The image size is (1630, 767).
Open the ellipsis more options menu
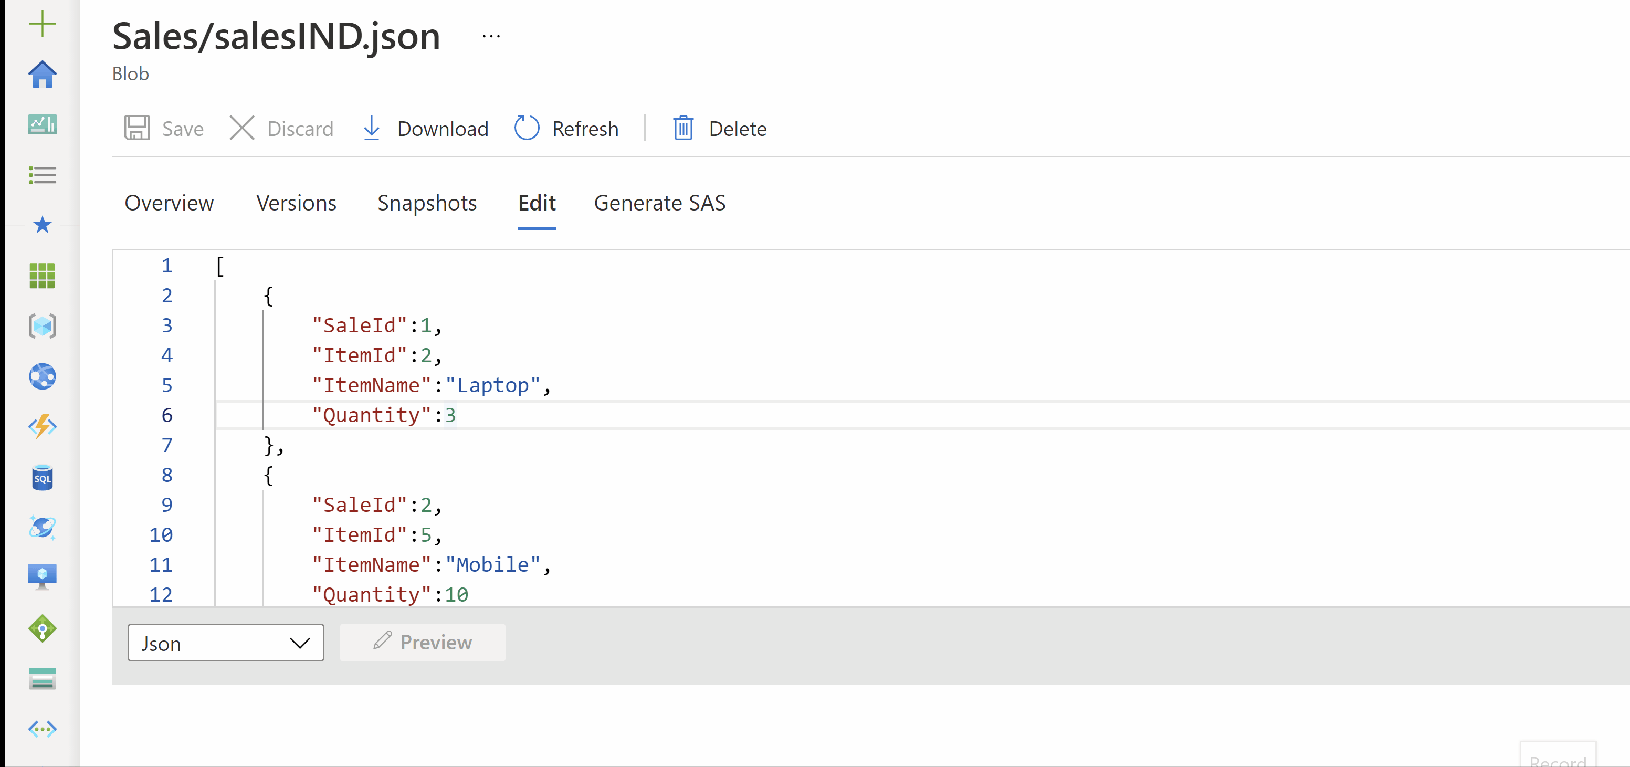pyautogui.click(x=491, y=37)
